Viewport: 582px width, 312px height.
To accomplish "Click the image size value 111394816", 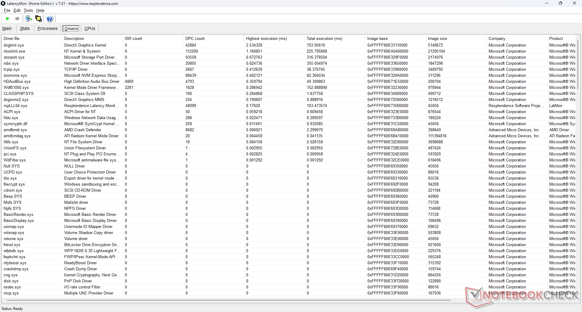I will (x=437, y=136).
